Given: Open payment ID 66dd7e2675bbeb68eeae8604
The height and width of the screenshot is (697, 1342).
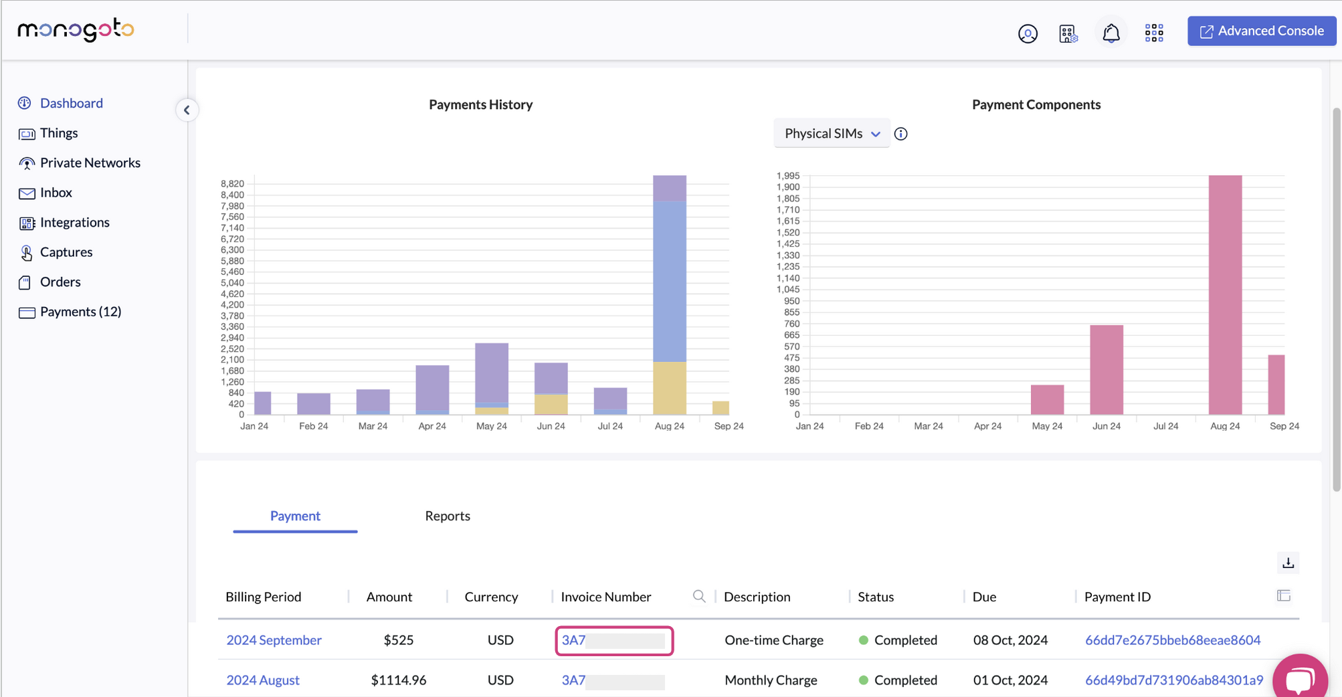Looking at the screenshot, I should click(1172, 640).
